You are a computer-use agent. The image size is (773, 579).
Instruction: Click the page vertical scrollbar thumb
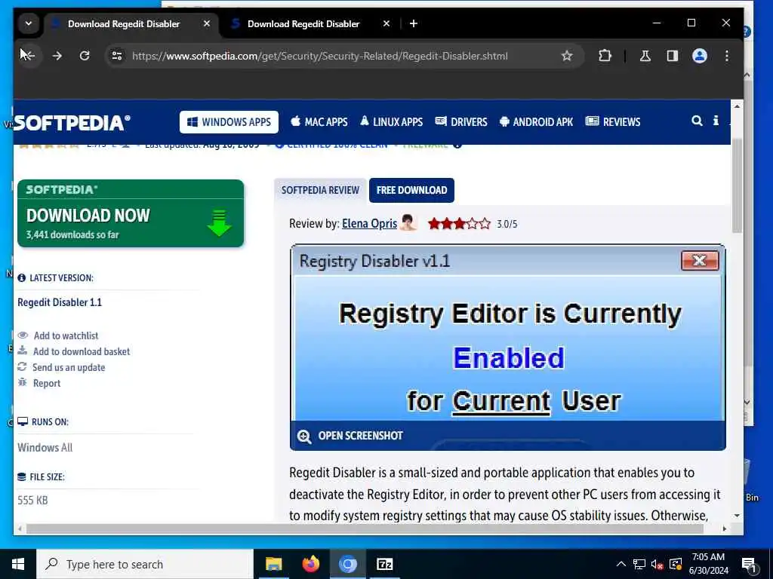[x=737, y=186]
